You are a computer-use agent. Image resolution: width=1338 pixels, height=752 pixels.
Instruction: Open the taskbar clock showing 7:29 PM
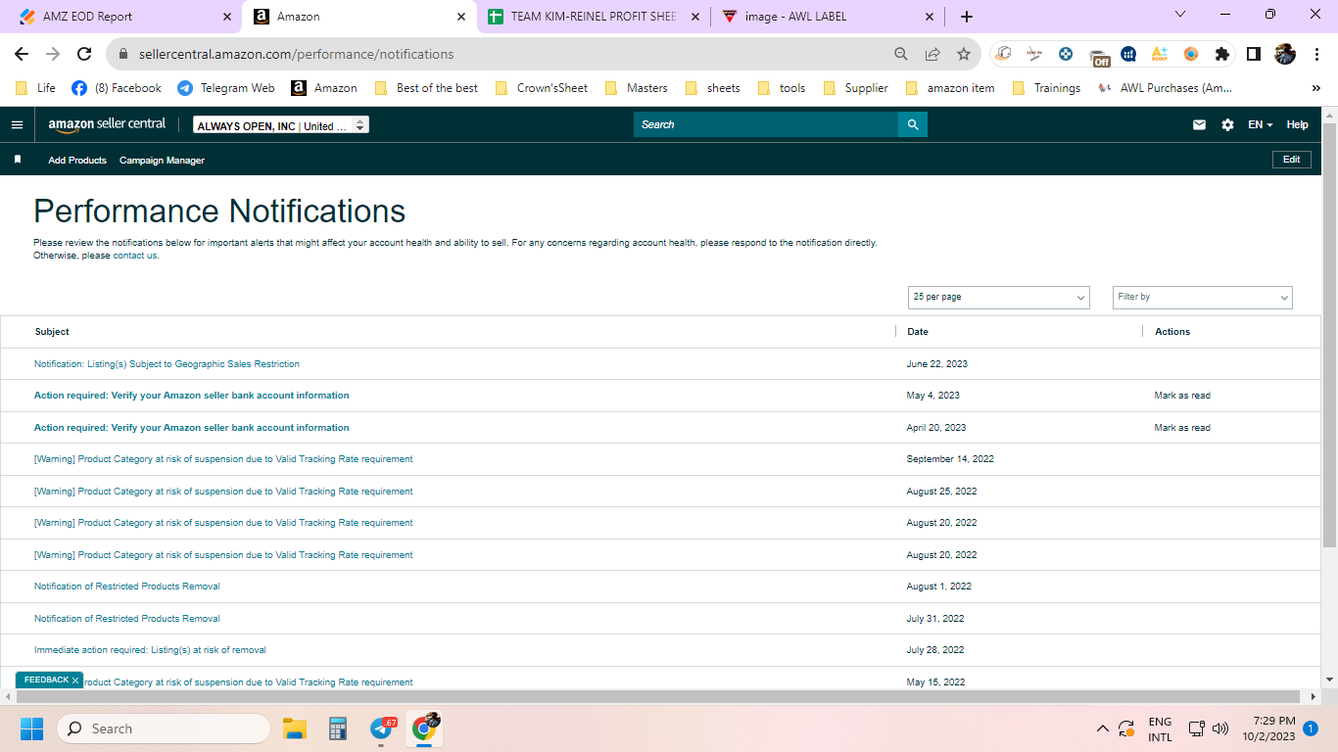click(x=1268, y=728)
